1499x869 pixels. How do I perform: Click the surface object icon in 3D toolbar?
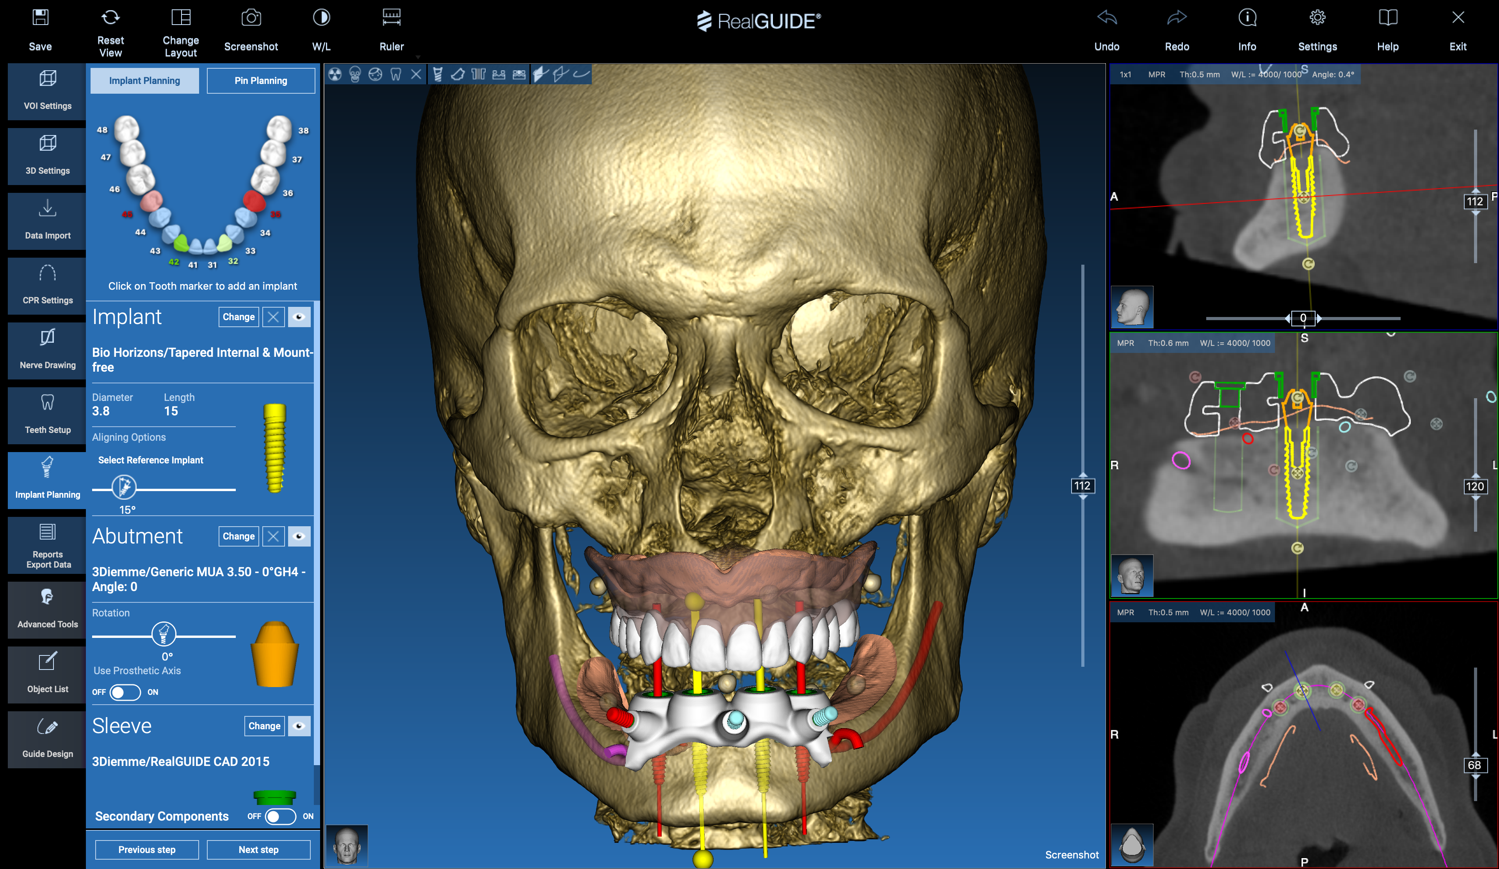[458, 74]
